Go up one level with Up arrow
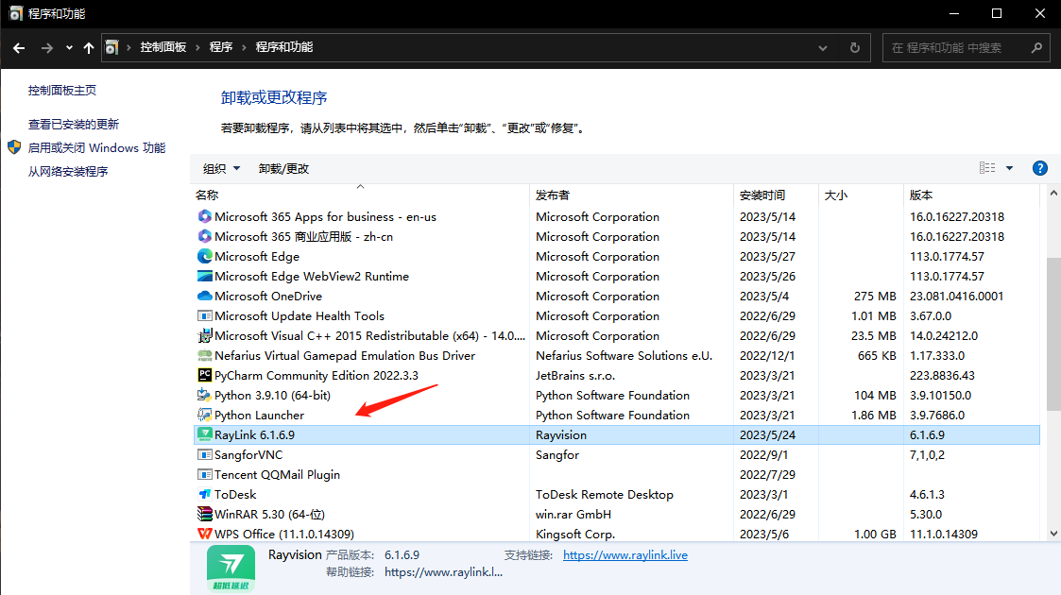 [x=89, y=48]
